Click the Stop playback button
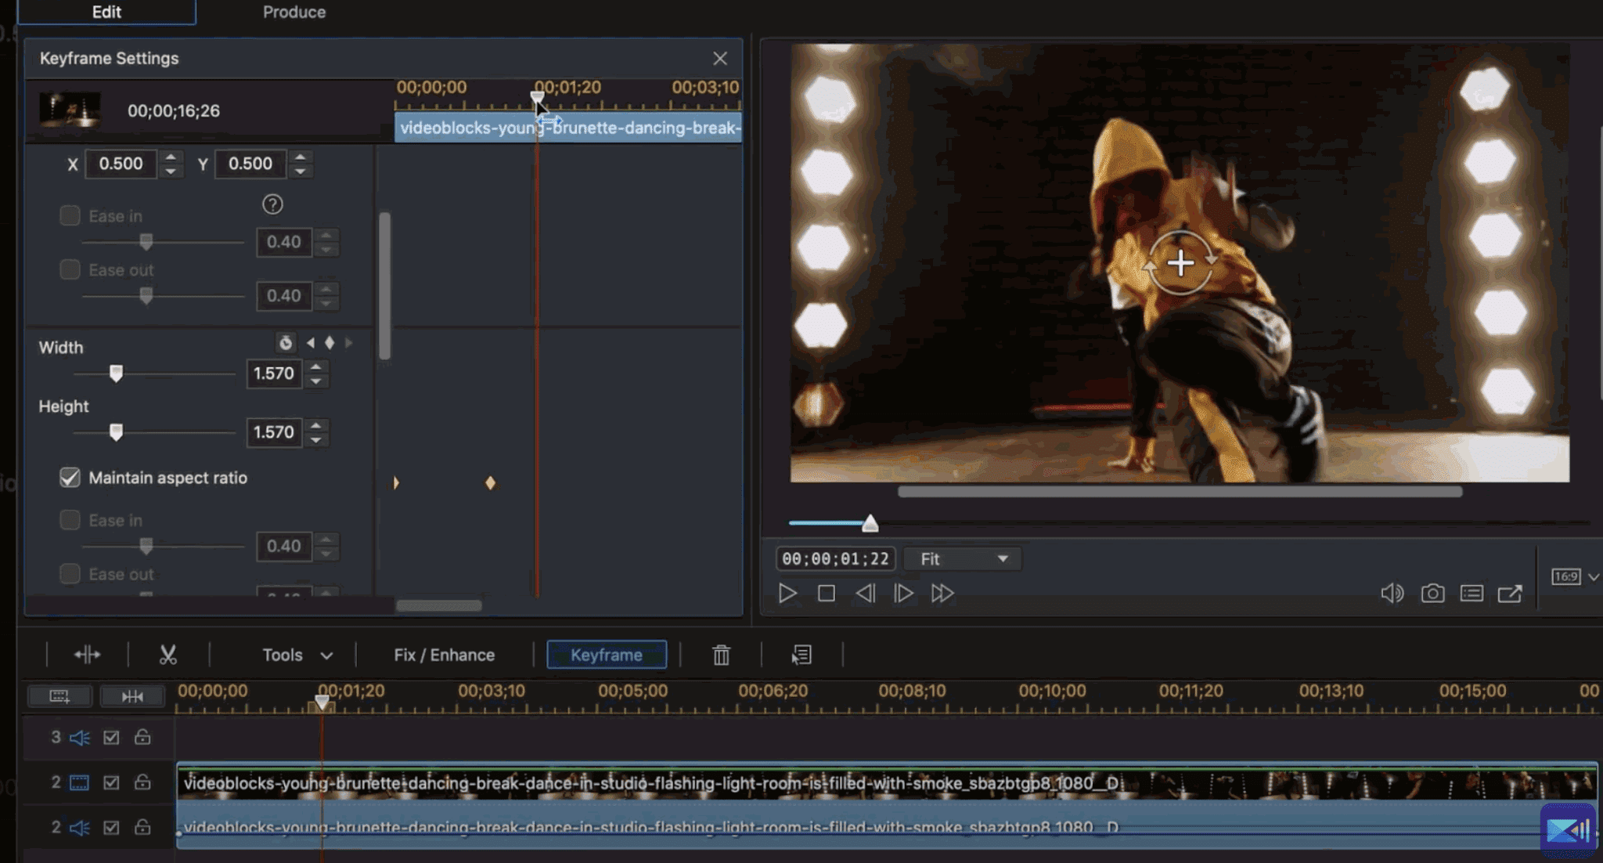 click(826, 594)
